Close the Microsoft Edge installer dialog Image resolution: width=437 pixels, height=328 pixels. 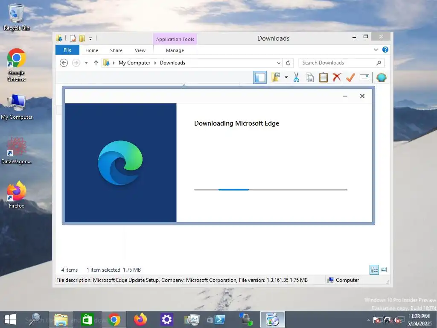click(x=362, y=96)
